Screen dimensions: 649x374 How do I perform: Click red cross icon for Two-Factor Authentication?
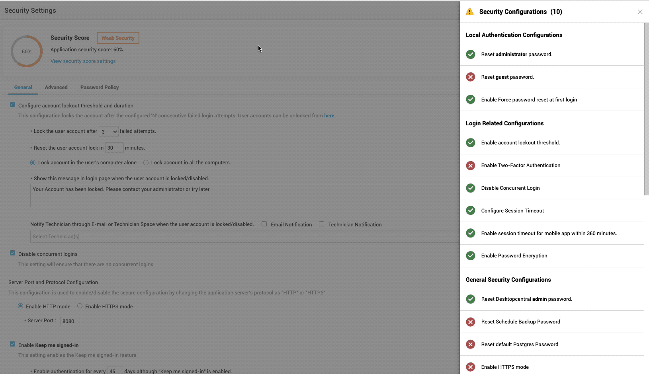pyautogui.click(x=471, y=166)
